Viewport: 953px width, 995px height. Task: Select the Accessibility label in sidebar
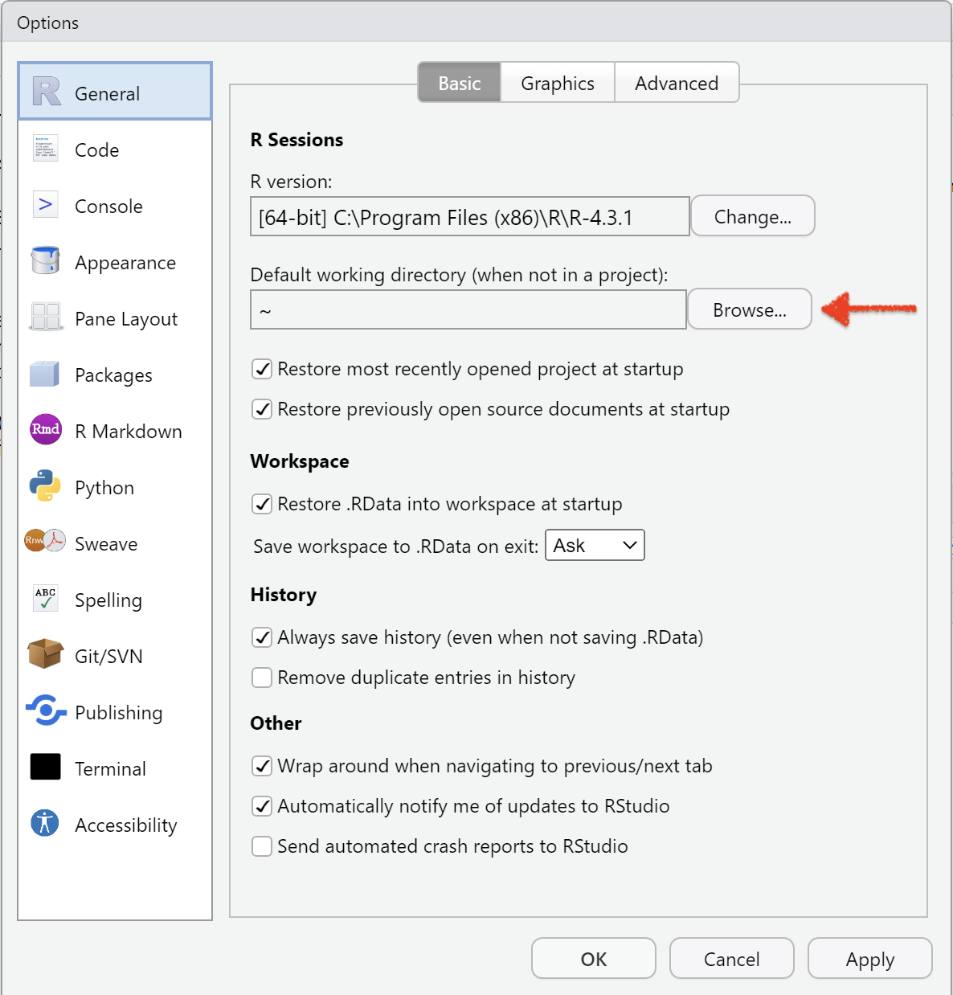click(x=126, y=825)
